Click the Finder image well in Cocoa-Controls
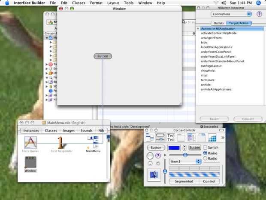 pyautogui.click(x=154, y=175)
